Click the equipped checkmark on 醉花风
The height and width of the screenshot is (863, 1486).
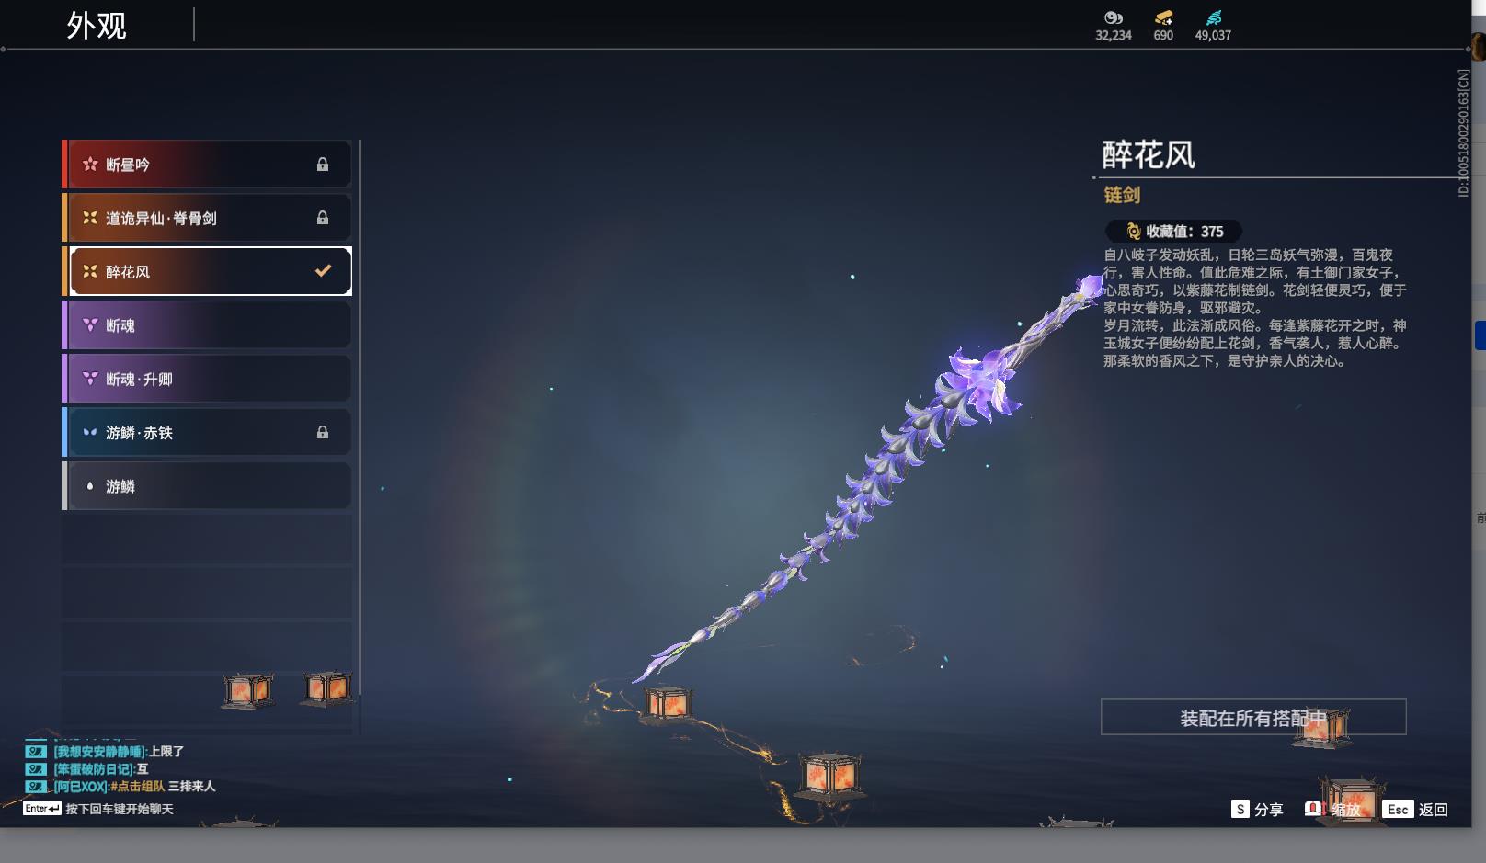coord(323,271)
